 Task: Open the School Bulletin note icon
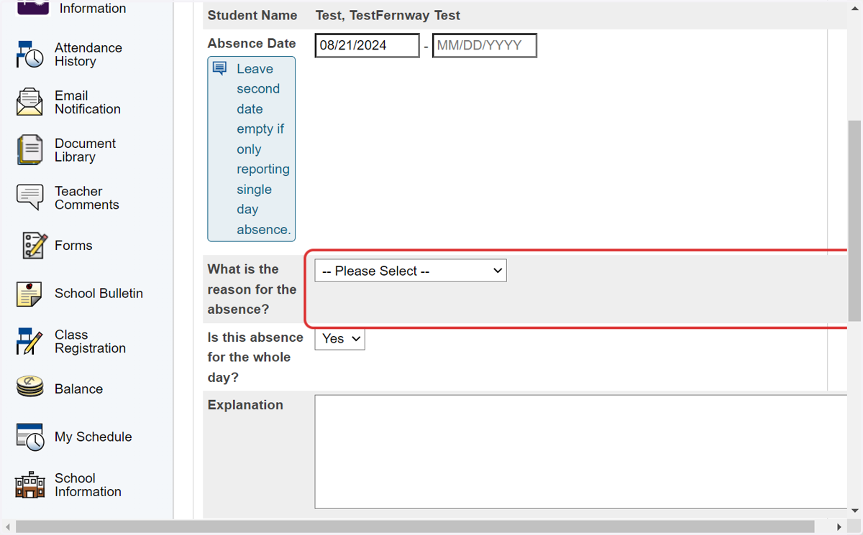[30, 294]
